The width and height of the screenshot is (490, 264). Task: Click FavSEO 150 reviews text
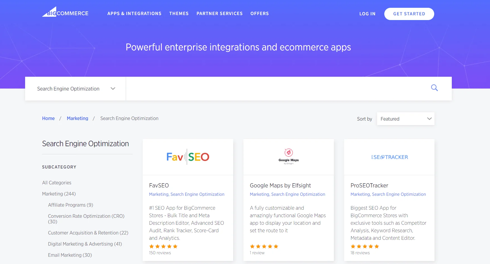pos(160,253)
